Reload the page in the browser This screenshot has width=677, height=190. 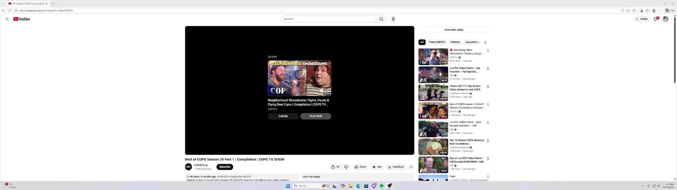(x=10, y=11)
